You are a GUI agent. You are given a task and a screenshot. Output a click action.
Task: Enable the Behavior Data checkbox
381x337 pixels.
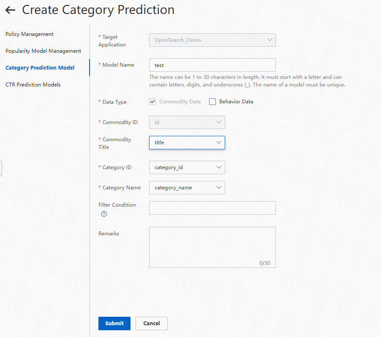[212, 102]
